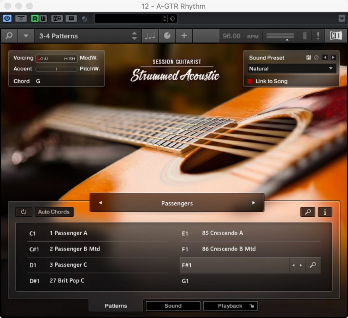Set the 96.00 BPM tempo field
348x318 pixels.
point(232,36)
